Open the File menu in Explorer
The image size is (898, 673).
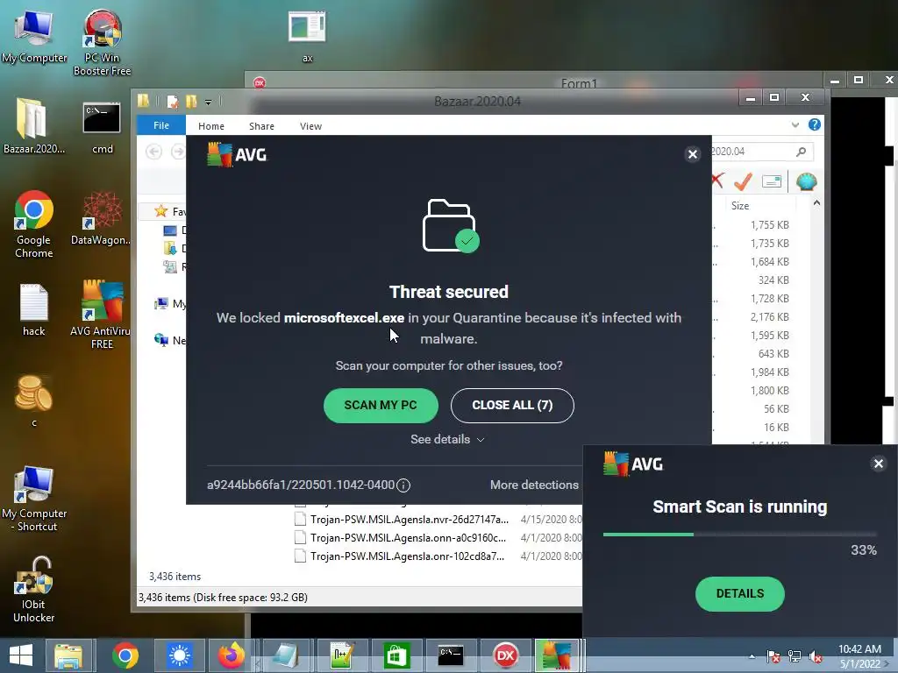point(161,125)
